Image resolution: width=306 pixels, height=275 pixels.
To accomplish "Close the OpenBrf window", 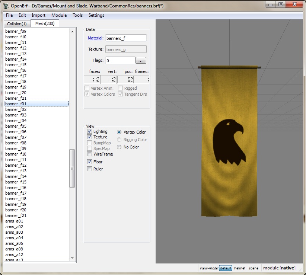I will coord(294,4).
